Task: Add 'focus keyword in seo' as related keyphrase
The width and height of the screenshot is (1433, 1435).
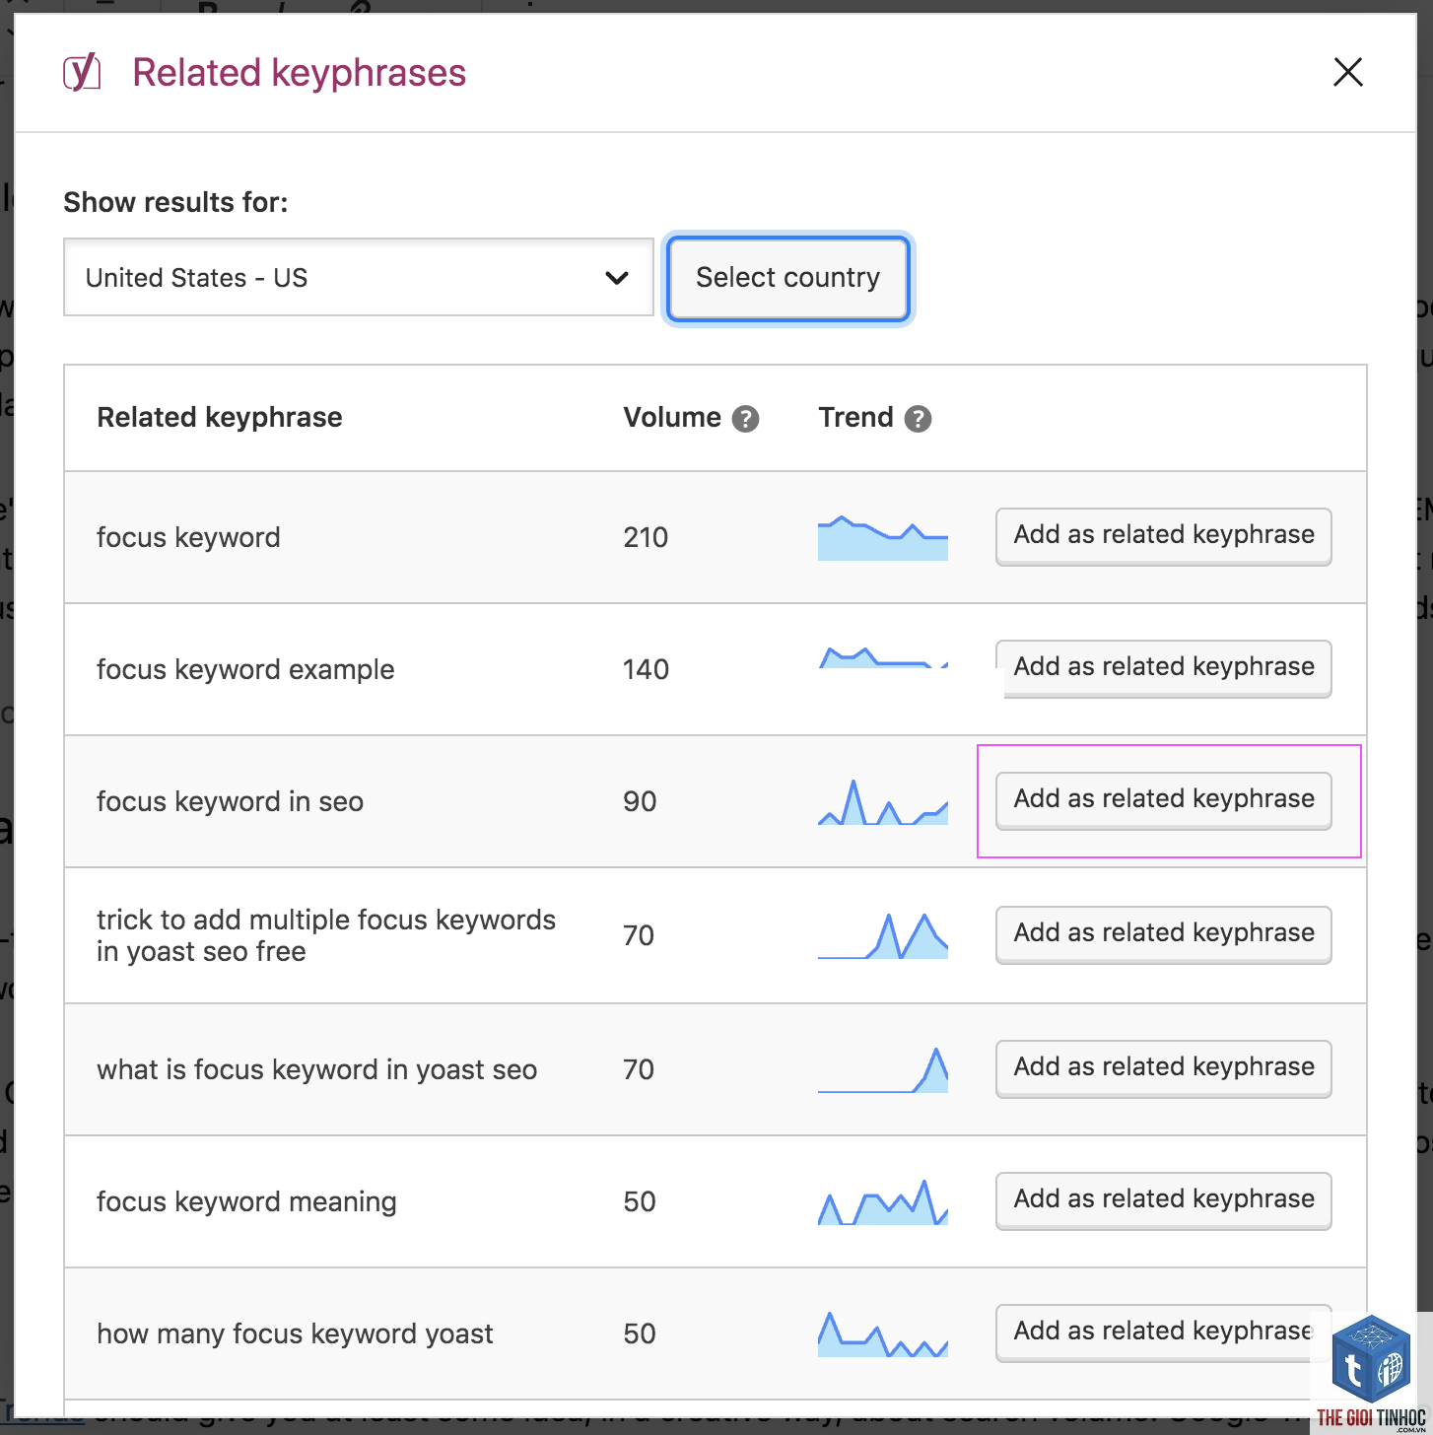Action: (1163, 799)
